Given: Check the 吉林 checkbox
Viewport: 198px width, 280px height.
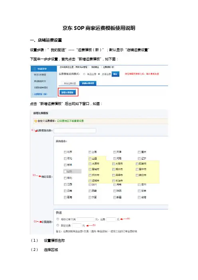Looking at the screenshot, I should point(65,165).
